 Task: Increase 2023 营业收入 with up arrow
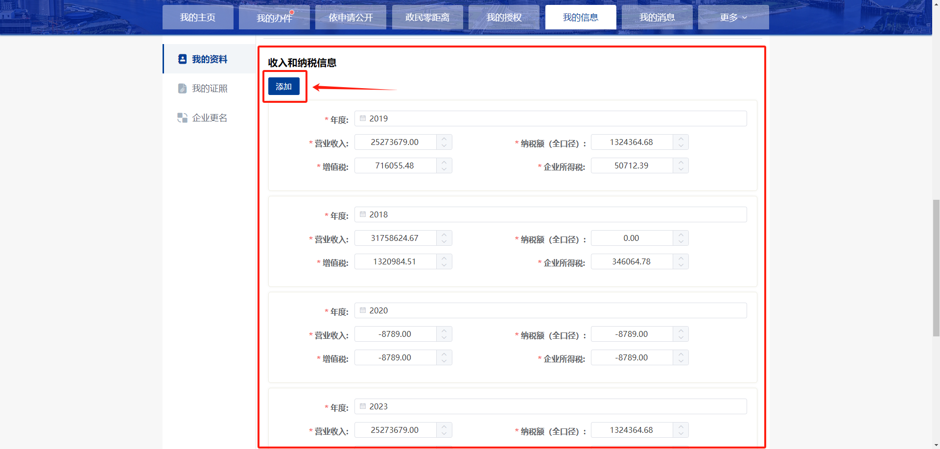point(444,426)
